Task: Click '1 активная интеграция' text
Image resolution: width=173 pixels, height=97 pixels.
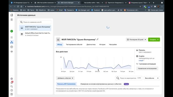Action: pyautogui.click(x=147, y=64)
